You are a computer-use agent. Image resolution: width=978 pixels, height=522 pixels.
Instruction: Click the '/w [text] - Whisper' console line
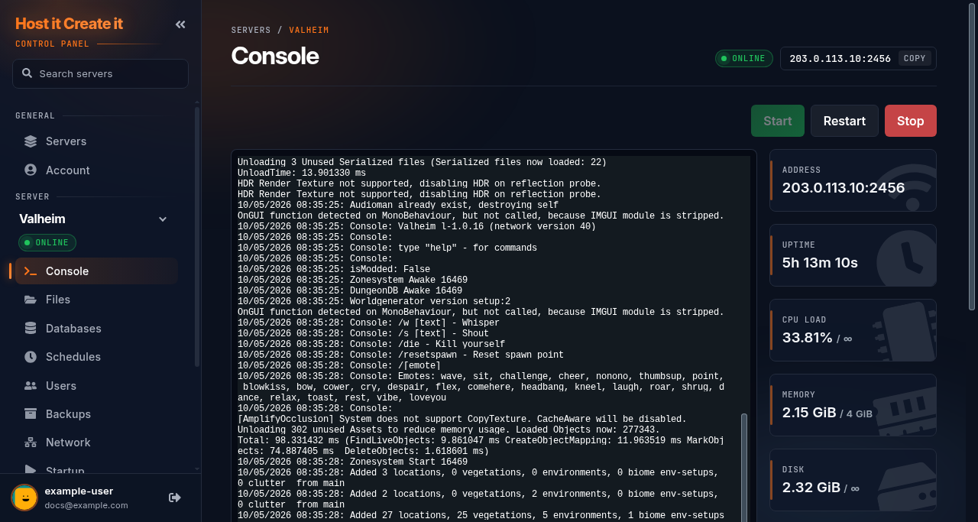pos(368,323)
